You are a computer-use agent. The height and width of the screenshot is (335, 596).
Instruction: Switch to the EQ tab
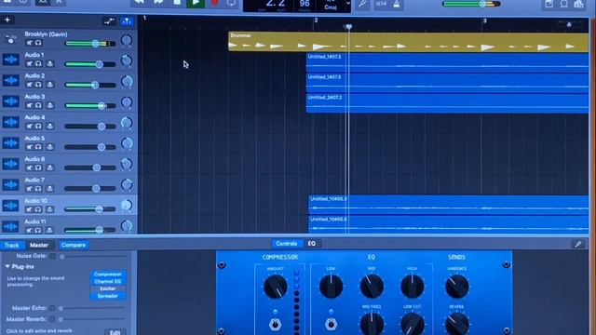tap(312, 244)
